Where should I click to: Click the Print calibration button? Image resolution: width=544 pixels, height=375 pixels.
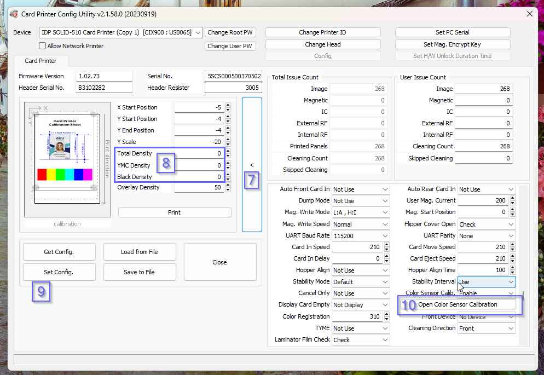point(175,212)
